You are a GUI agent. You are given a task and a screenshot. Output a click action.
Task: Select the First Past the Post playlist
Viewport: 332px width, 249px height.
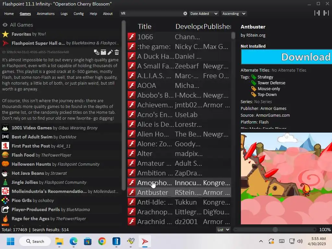[x=60, y=146]
